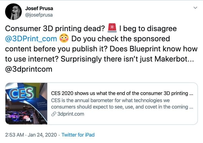Open the @josefprusa handle
Viewport: 203px width, 143px height.
click(x=39, y=15)
